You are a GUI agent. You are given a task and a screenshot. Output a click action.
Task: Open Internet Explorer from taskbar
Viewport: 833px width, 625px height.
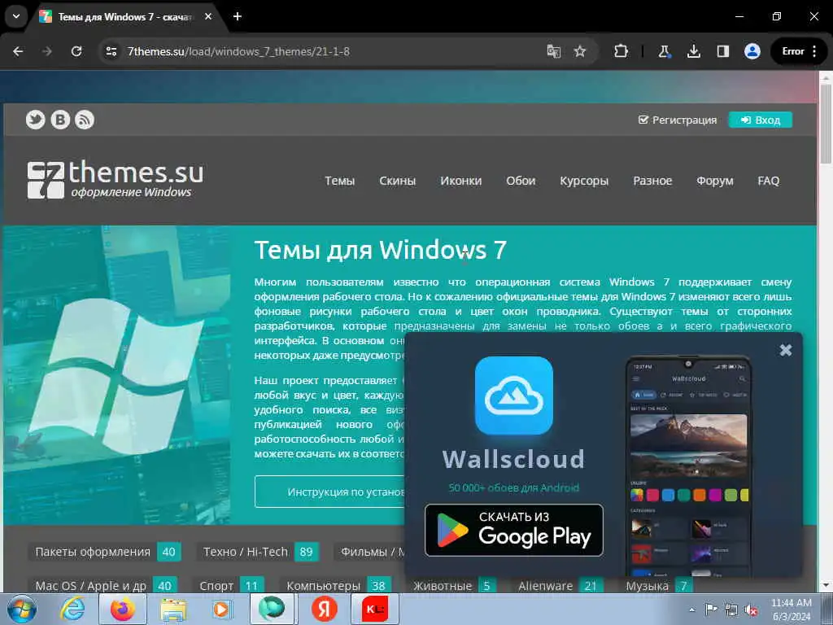point(72,609)
